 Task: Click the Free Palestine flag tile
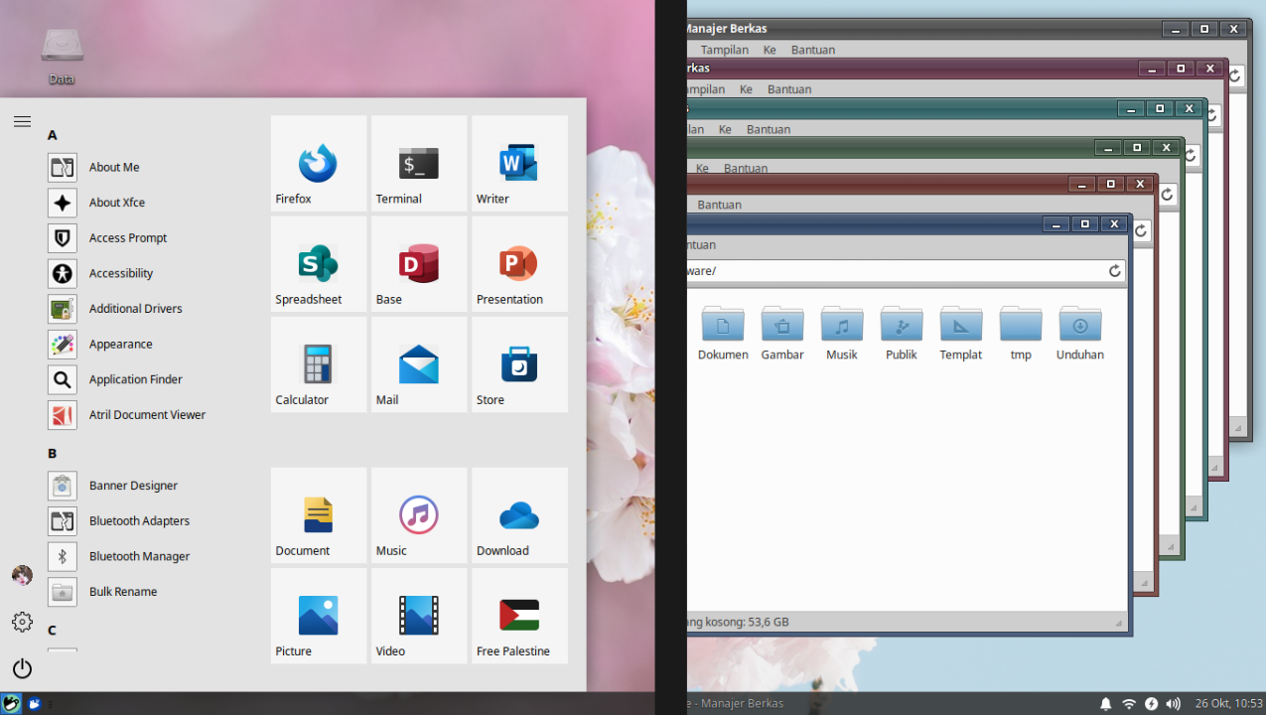(x=519, y=616)
